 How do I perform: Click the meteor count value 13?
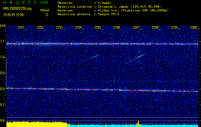point(47,15)
